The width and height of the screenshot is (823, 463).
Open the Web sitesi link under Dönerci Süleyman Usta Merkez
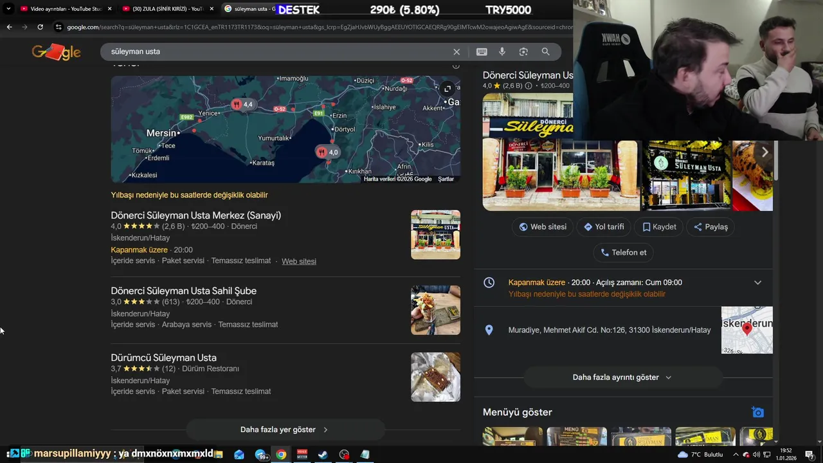[x=299, y=261]
